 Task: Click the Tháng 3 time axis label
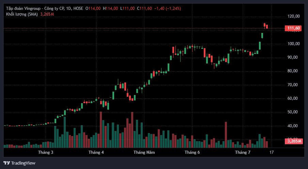[46, 152]
